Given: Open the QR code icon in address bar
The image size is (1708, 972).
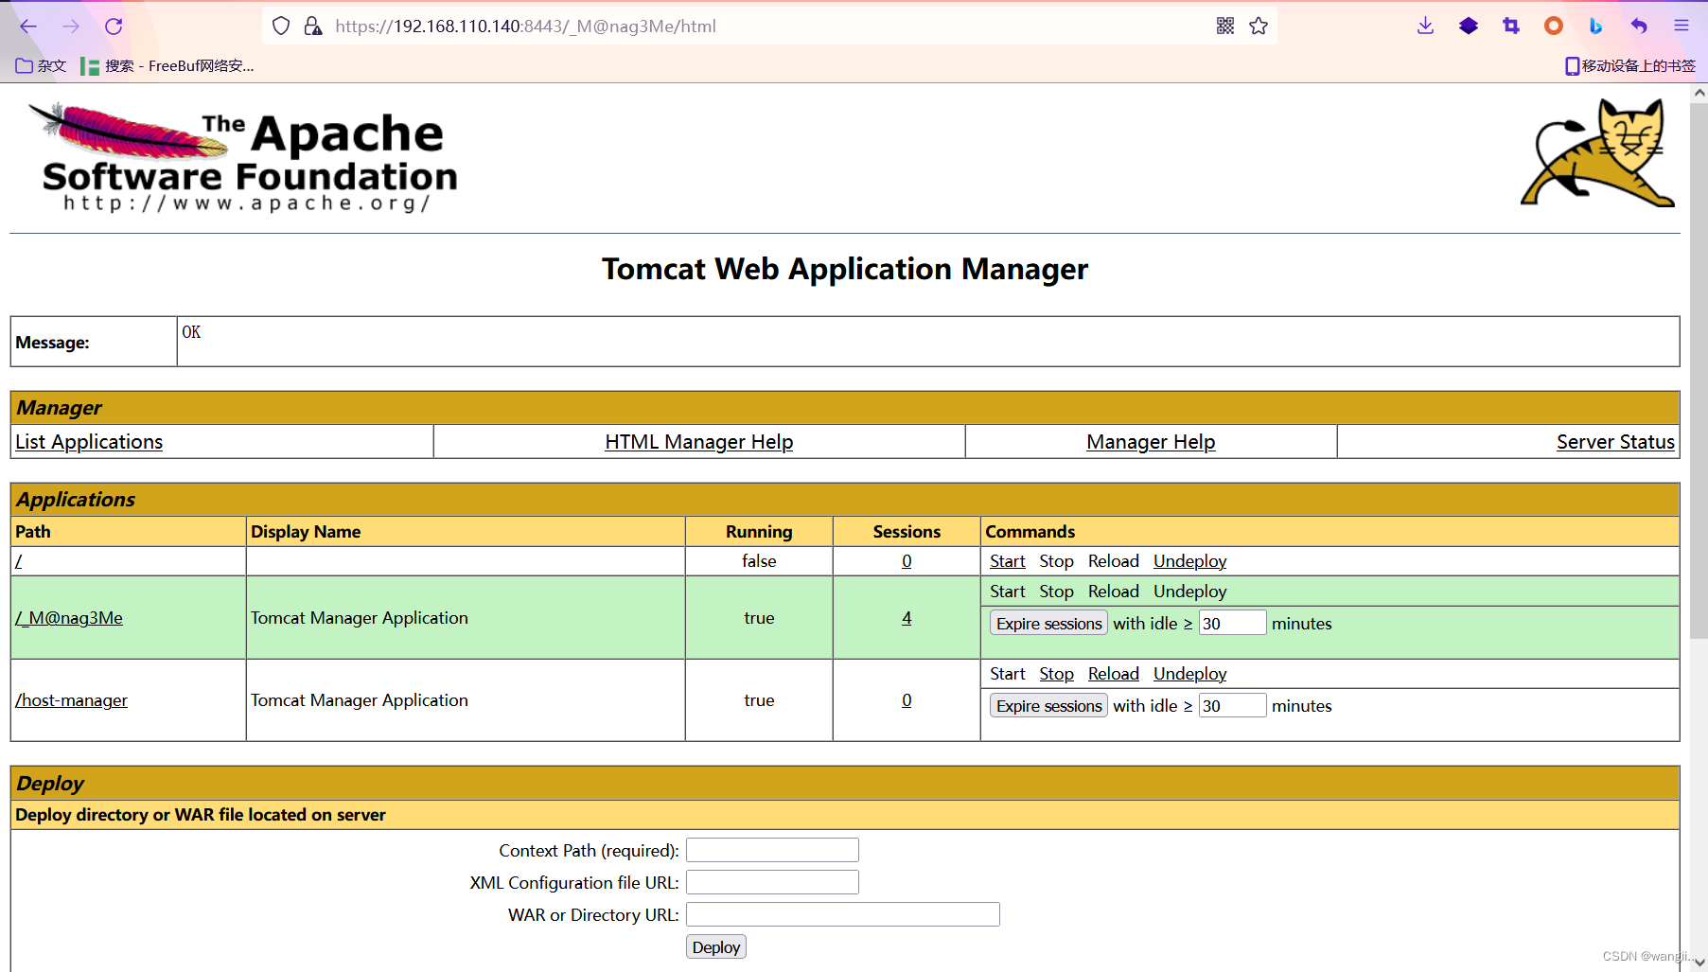Looking at the screenshot, I should (x=1225, y=27).
